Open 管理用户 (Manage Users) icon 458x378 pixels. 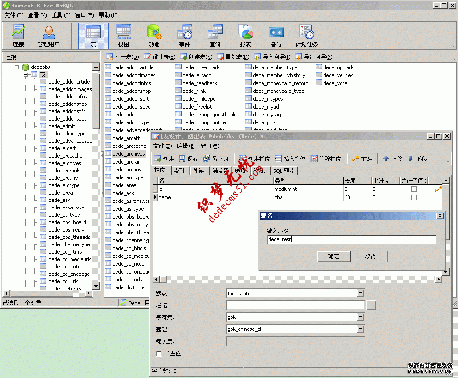click(49, 36)
